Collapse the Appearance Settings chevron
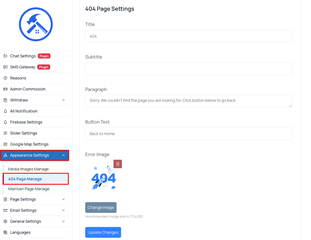 pyautogui.click(x=63, y=155)
